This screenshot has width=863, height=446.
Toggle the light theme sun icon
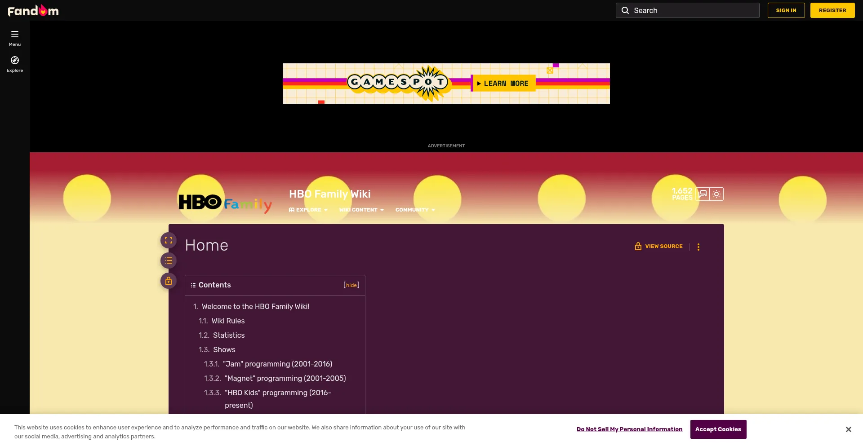coord(716,194)
